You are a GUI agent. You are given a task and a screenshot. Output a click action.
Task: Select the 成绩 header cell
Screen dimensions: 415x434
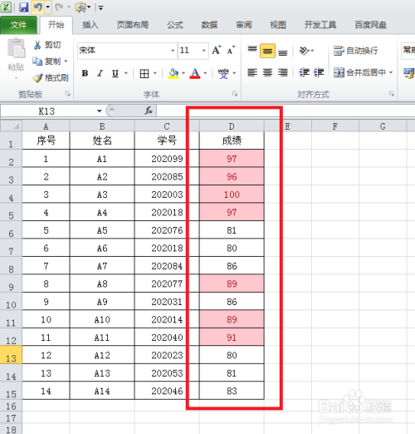coord(232,141)
